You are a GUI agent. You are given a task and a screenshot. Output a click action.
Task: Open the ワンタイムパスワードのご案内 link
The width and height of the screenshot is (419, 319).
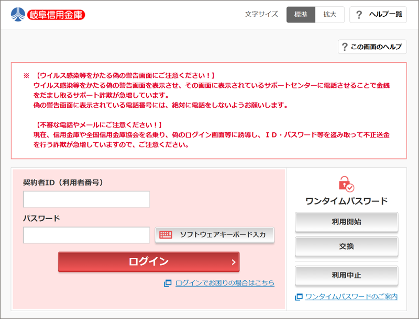[x=351, y=297]
